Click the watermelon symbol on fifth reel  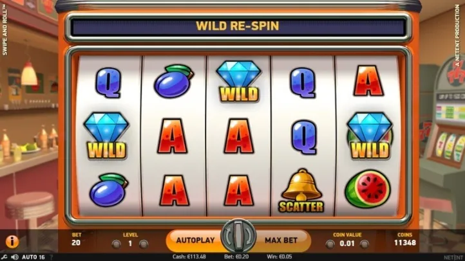click(368, 189)
